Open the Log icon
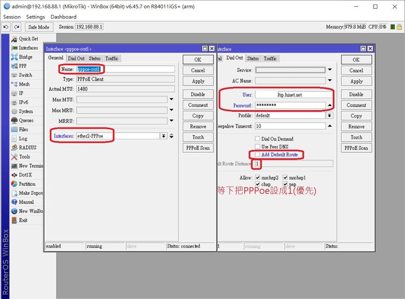The image size is (405, 299). point(14,138)
